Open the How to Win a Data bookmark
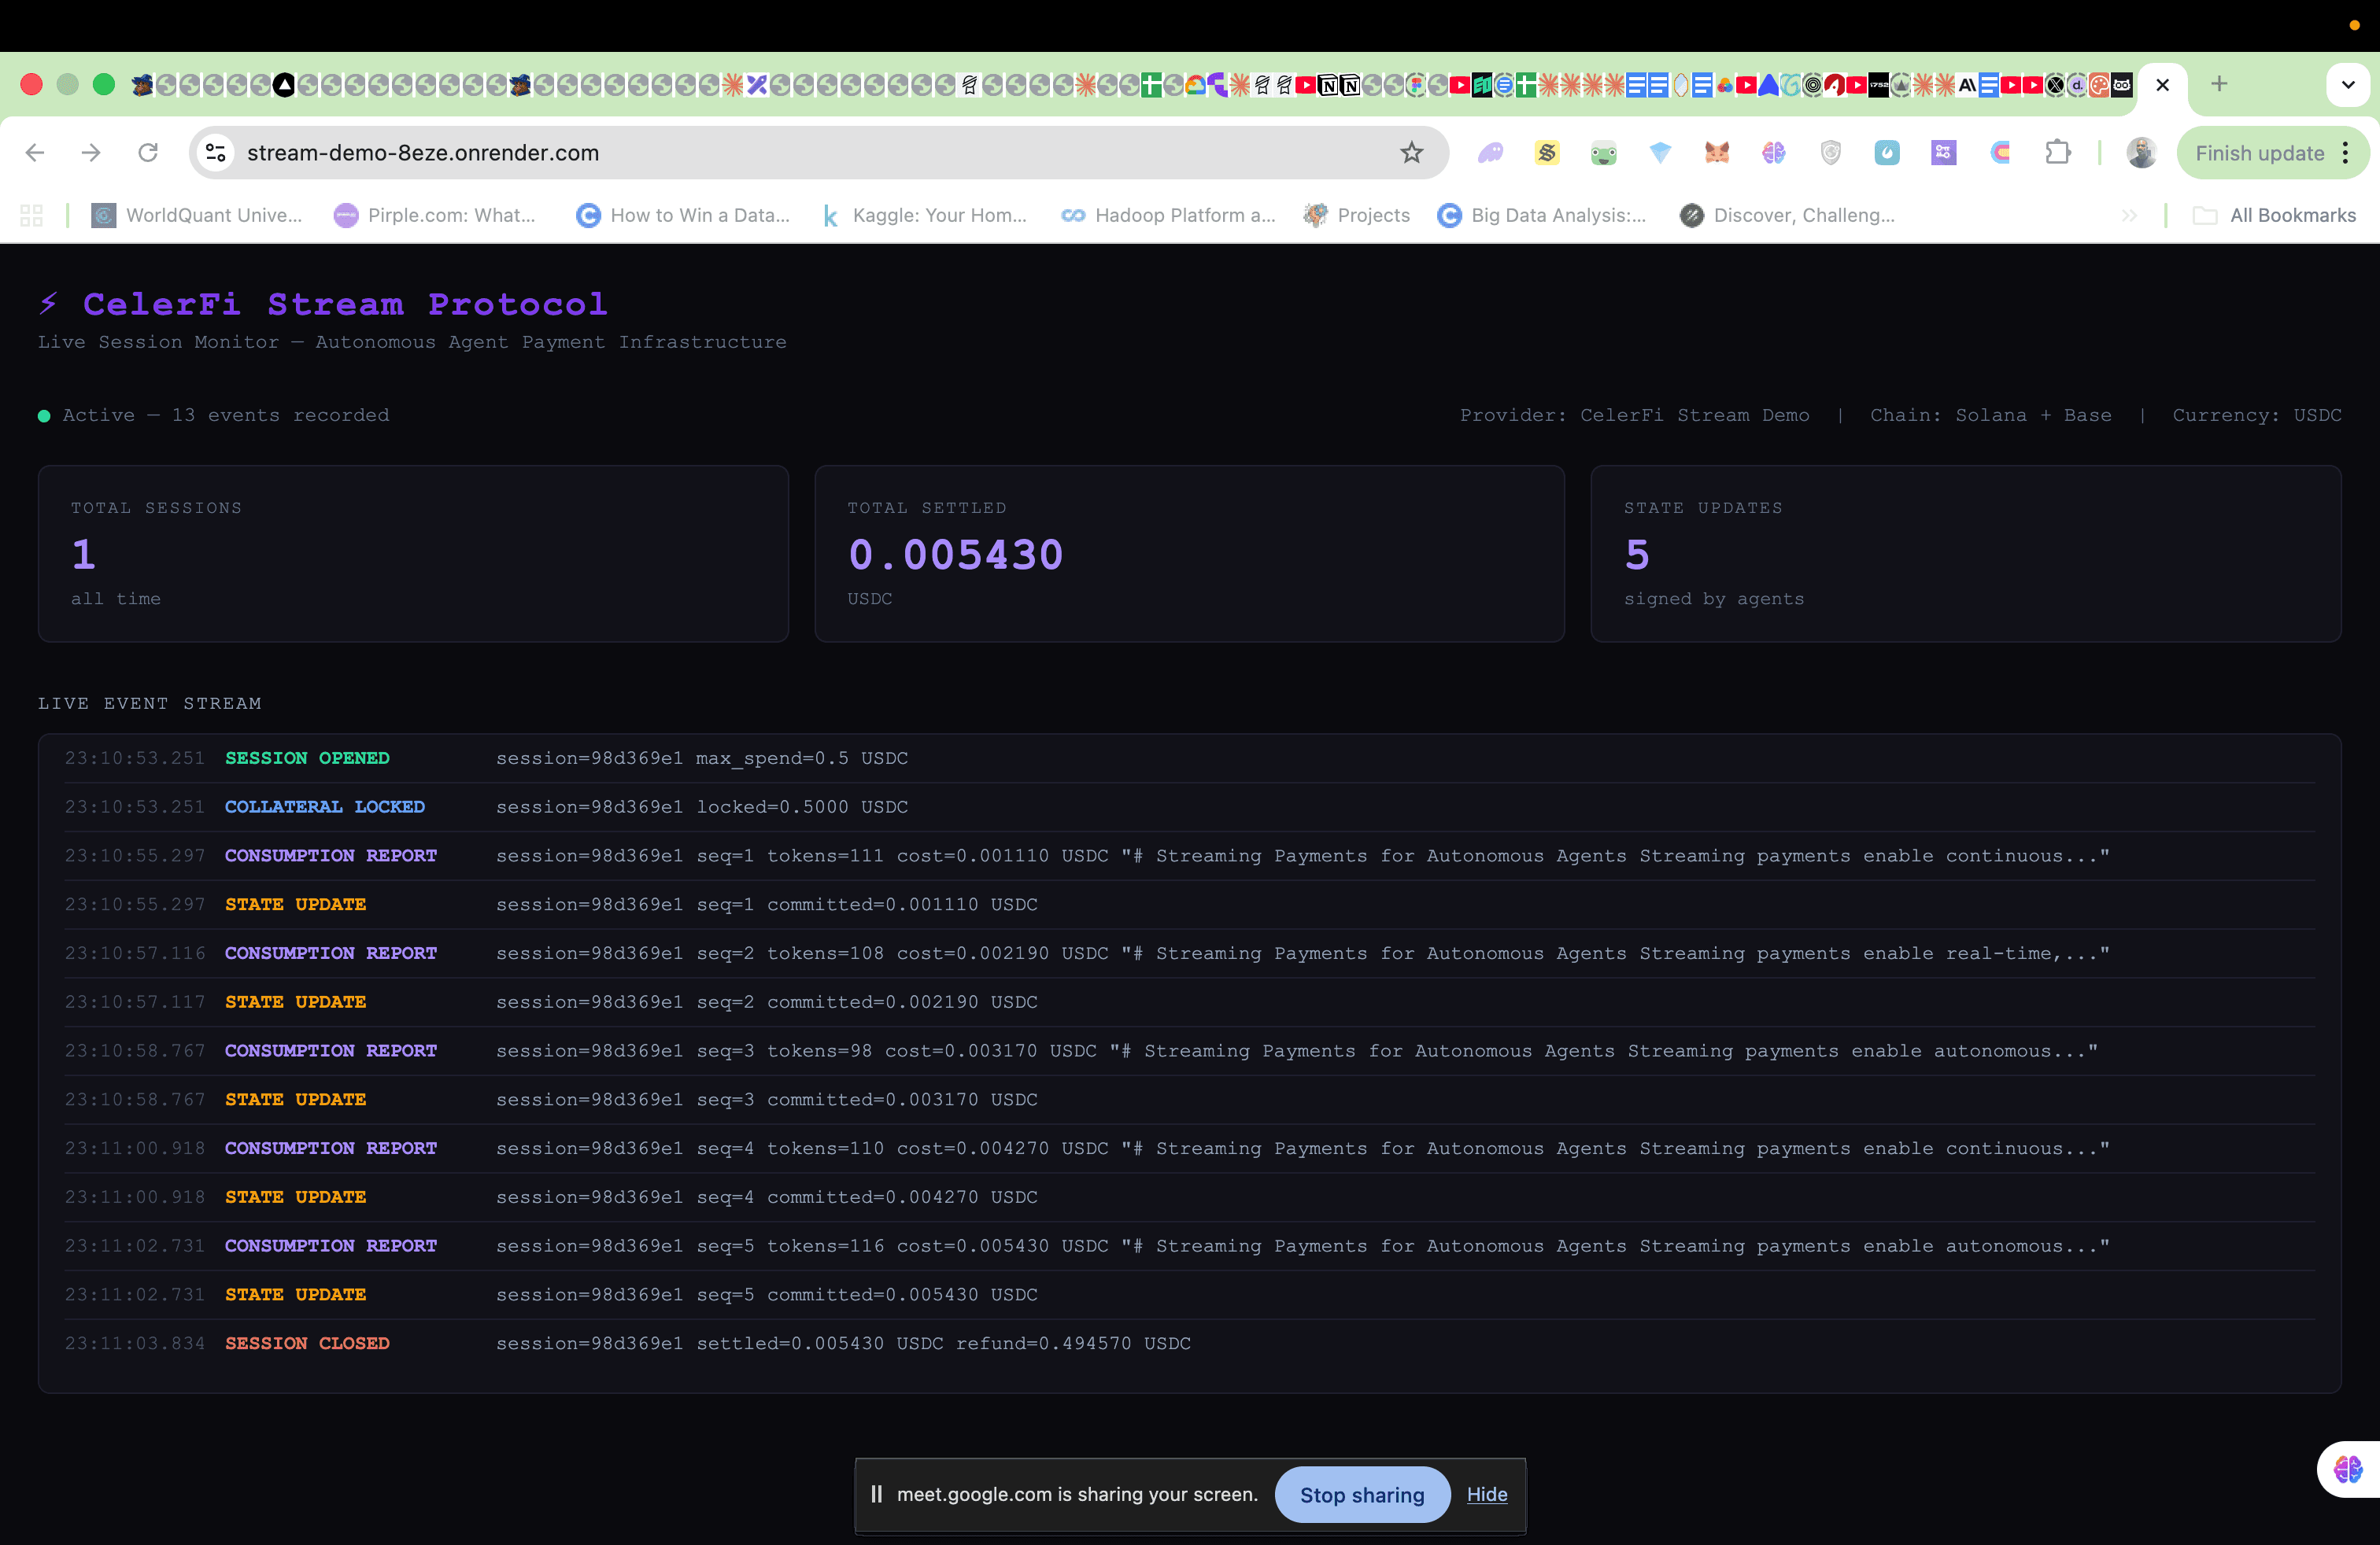 point(683,215)
